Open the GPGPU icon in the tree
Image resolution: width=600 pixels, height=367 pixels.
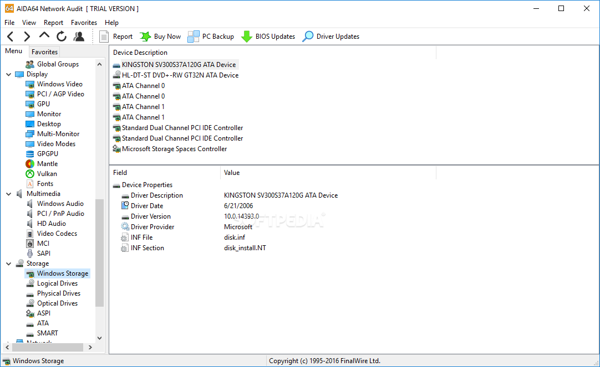pos(30,154)
